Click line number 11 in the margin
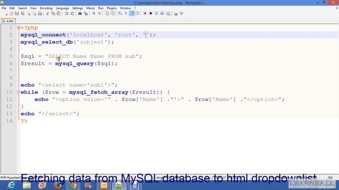The image size is (339, 190). [9, 99]
